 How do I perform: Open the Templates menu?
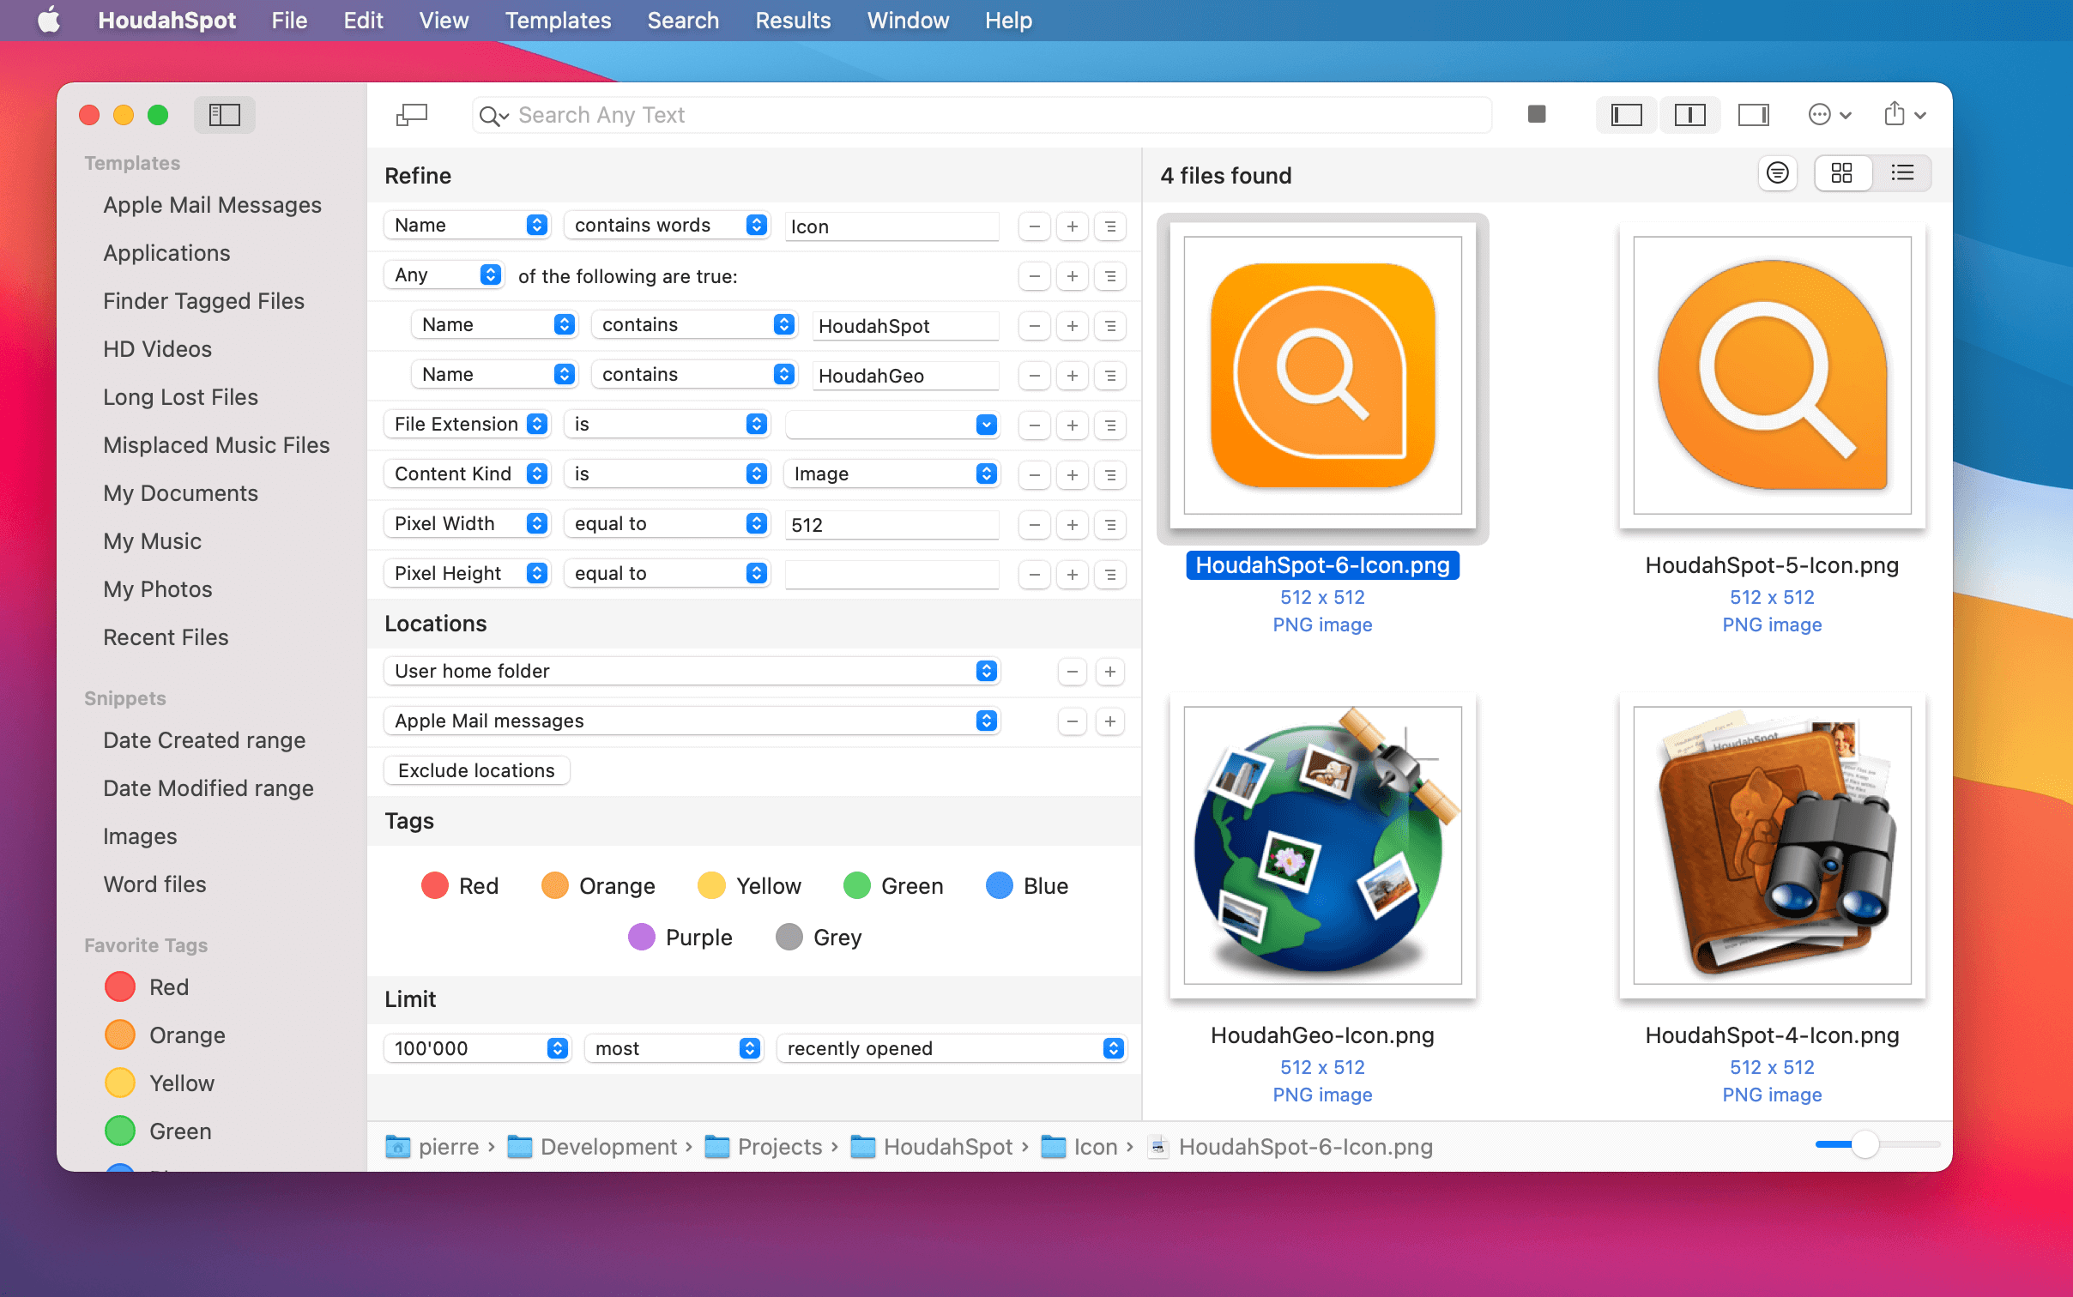pos(558,20)
